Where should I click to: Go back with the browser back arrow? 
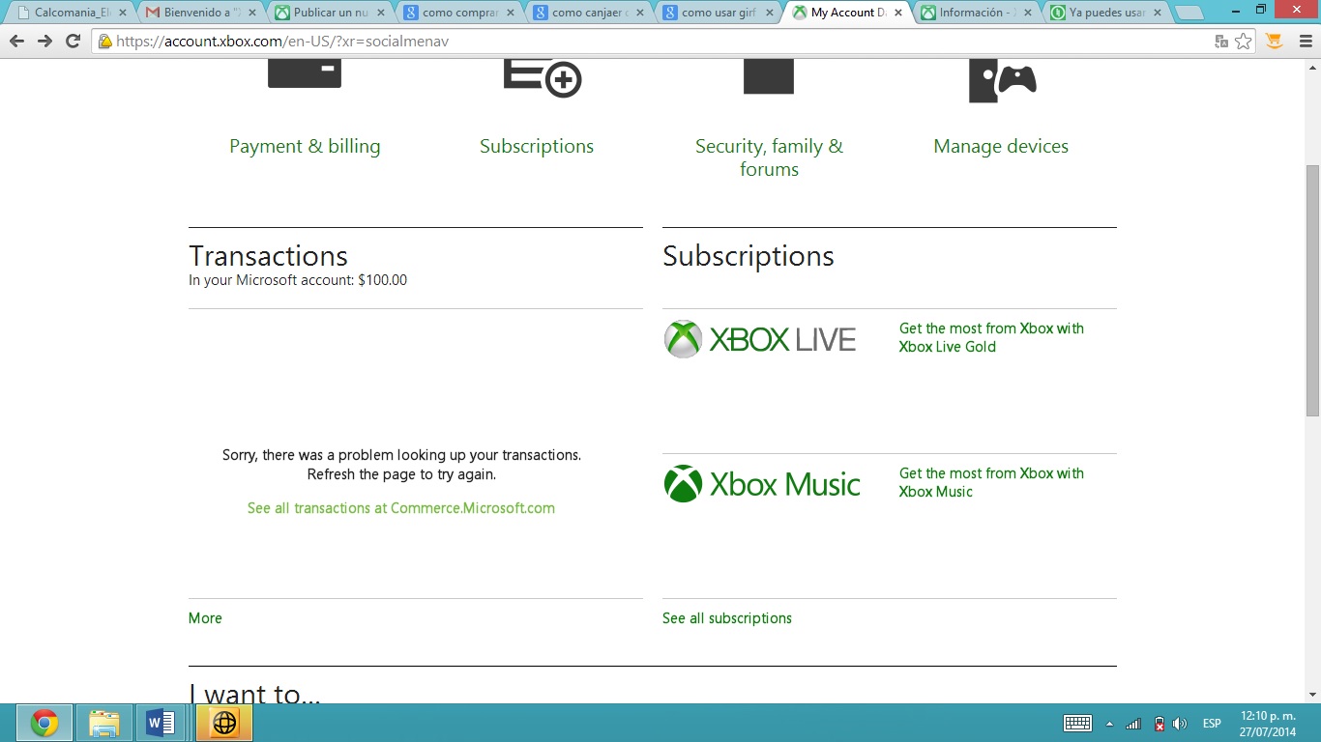click(16, 42)
